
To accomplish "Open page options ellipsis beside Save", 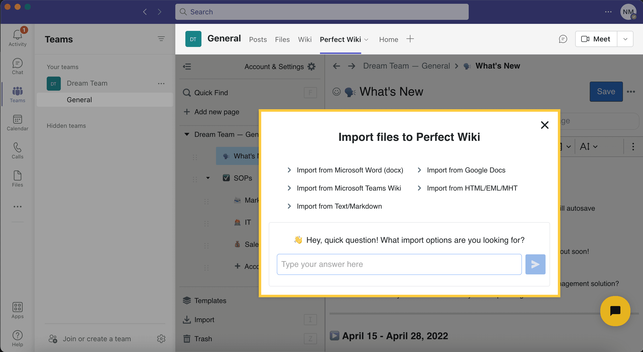I will 631,92.
